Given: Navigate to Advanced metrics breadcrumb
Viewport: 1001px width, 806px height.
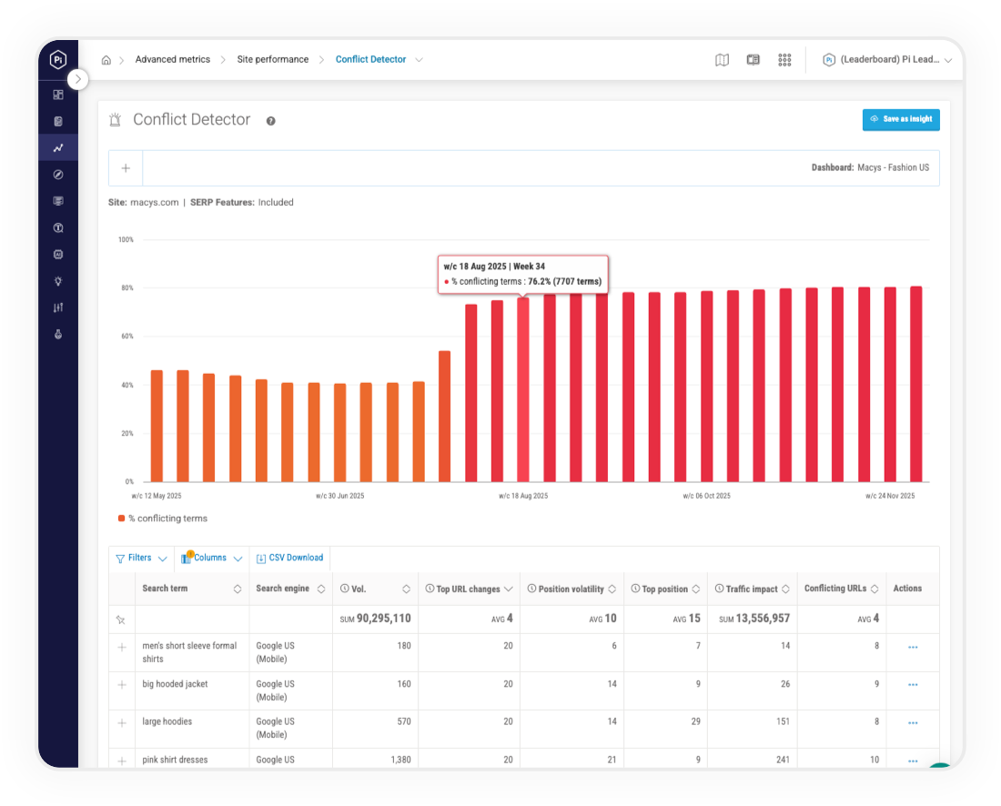Looking at the screenshot, I should click(x=172, y=59).
